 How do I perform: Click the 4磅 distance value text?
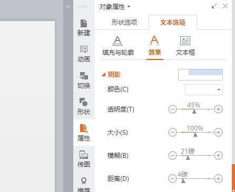183,174
